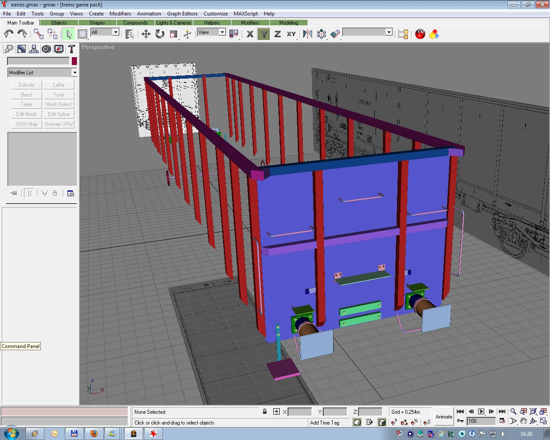Activate the Select and Link tool
550x440 pixels.
click(39, 34)
